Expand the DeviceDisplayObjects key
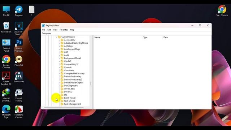Viewport: 231px width, 130px height. 59,83
